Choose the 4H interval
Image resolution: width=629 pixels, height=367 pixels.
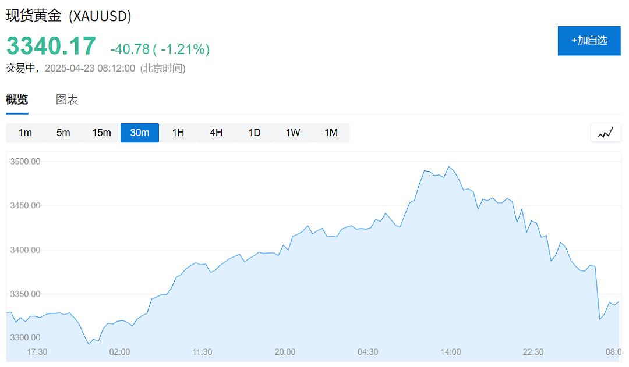click(x=216, y=133)
